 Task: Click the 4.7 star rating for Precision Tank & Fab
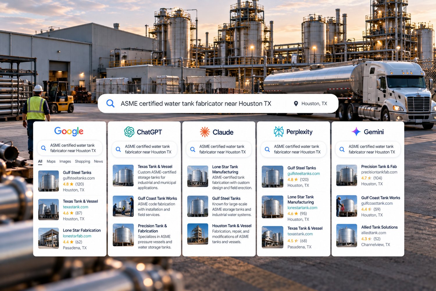pos(366,178)
